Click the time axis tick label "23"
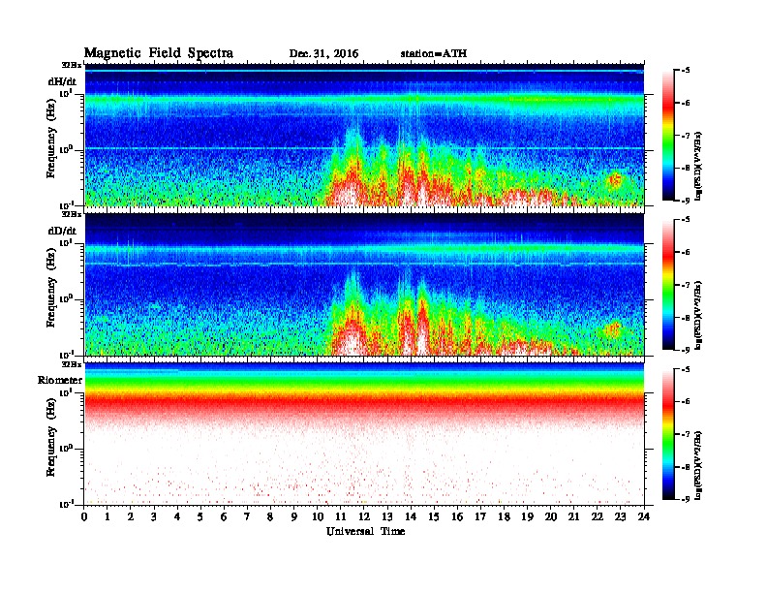The image size is (767, 593). [620, 516]
